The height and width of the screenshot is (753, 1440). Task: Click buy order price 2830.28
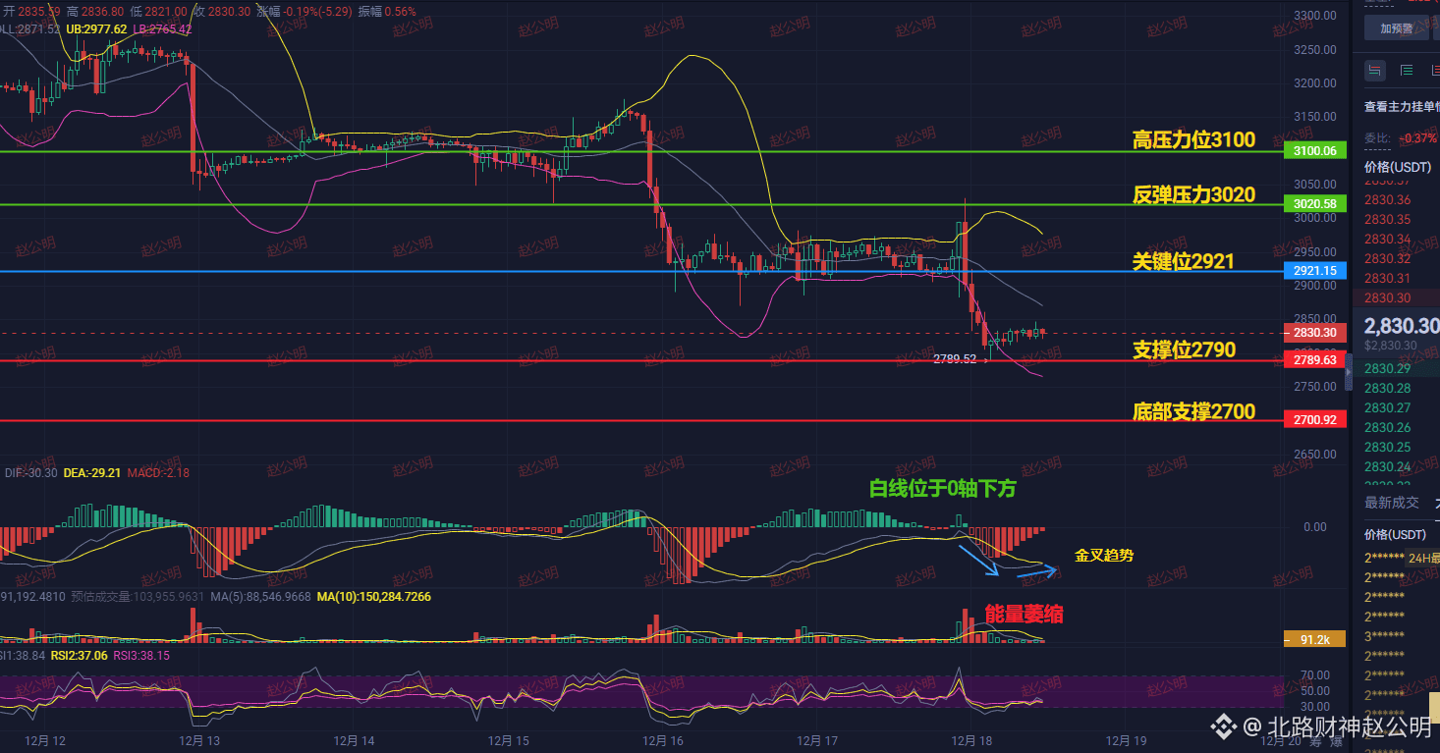(x=1388, y=389)
